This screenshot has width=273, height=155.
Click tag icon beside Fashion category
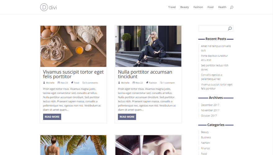pos(147,83)
